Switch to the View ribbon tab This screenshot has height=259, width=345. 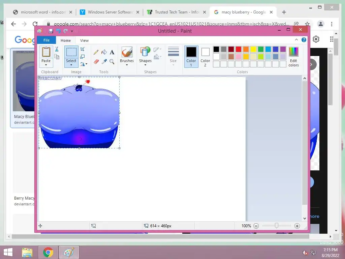point(84,40)
